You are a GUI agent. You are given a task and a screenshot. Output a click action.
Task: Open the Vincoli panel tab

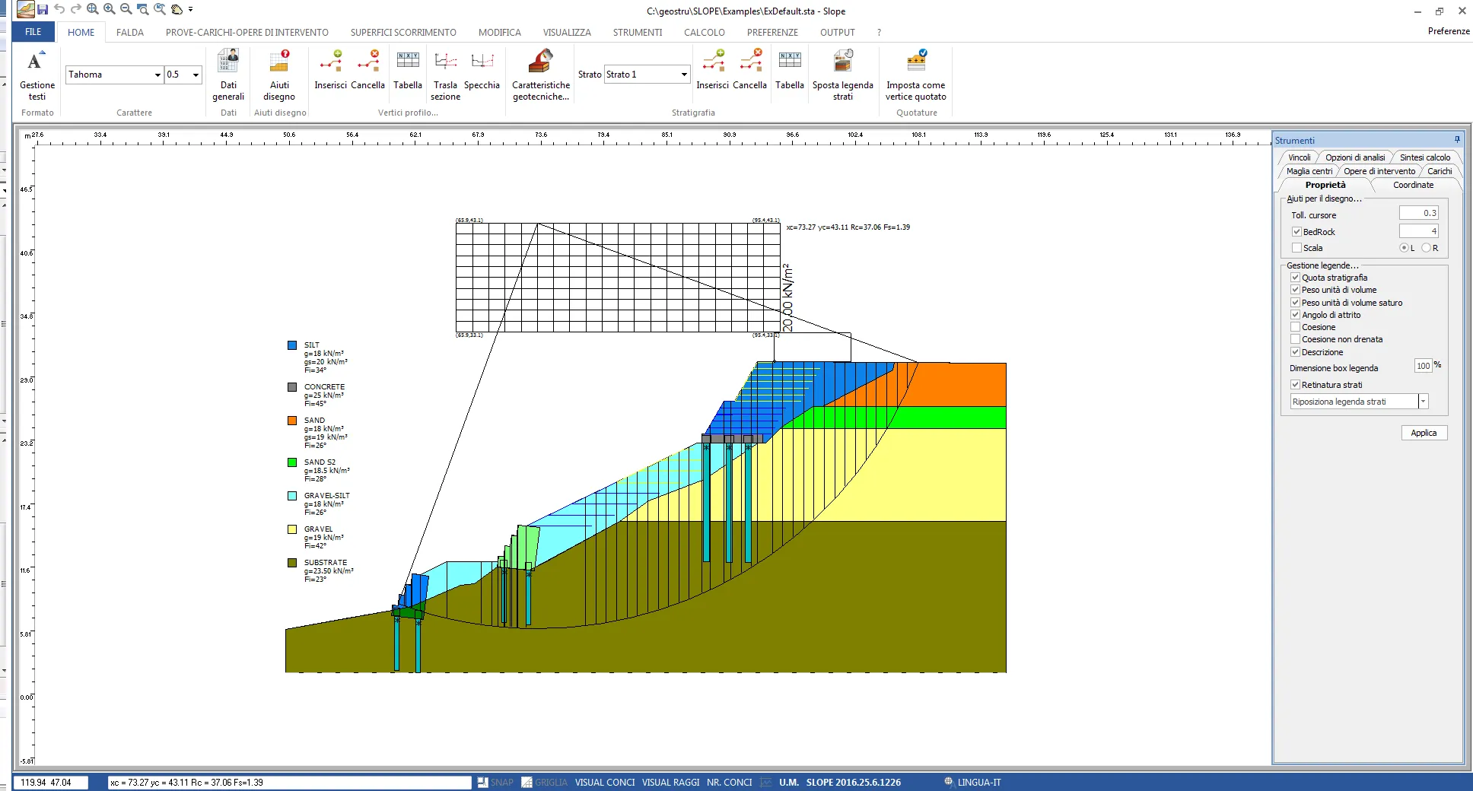pyautogui.click(x=1300, y=157)
